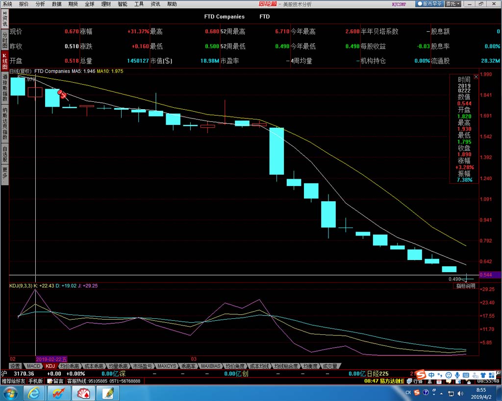Viewport: 502px width, 401px height.
Task: Switch to the MACD indicator tab
Action: tap(33, 366)
